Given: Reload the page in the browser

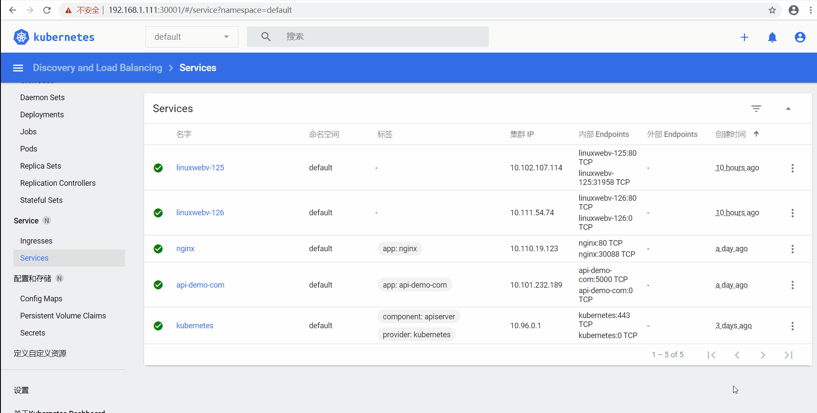Looking at the screenshot, I should click(x=47, y=10).
